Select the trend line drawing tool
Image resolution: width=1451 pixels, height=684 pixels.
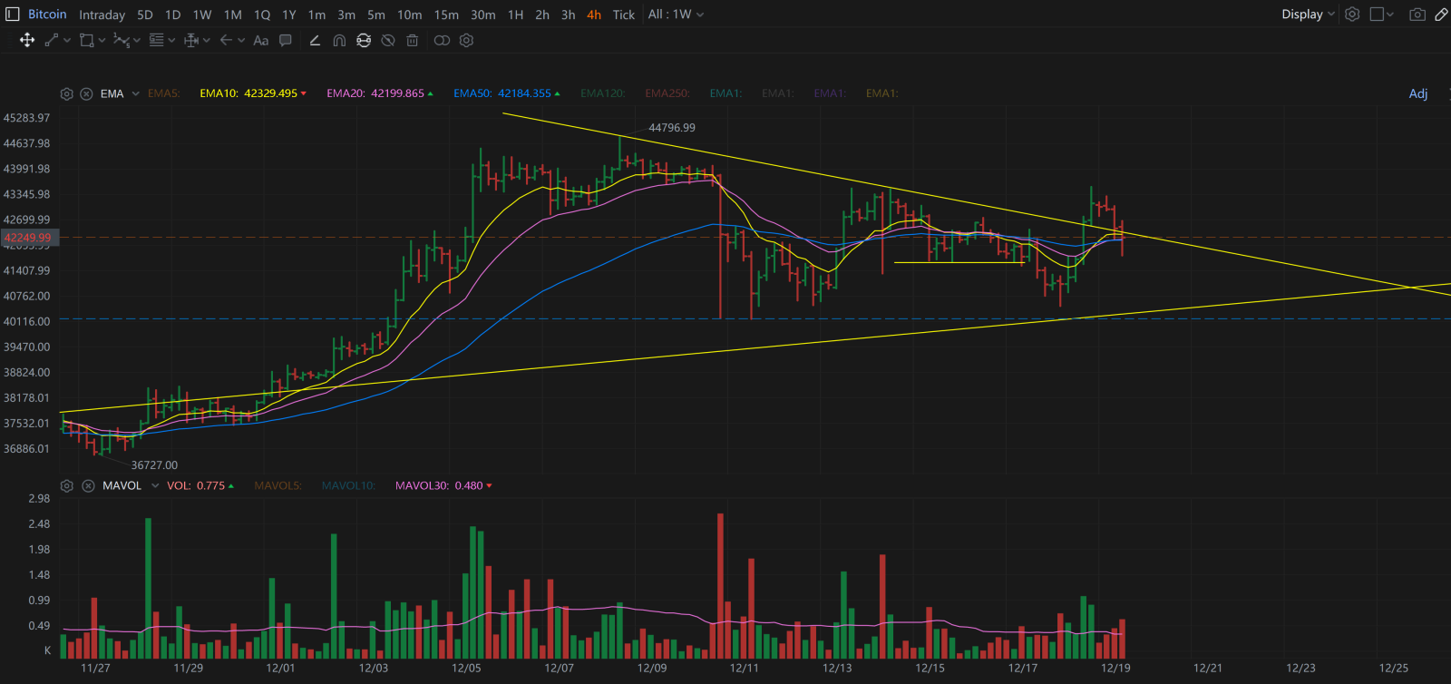52,40
